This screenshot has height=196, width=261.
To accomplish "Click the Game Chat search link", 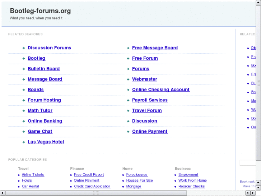I will pos(40,131).
